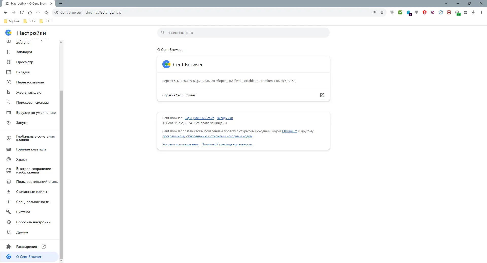This screenshot has height=263, width=487.
Task: Open the Link2 bookmarks folder
Action: (29, 21)
